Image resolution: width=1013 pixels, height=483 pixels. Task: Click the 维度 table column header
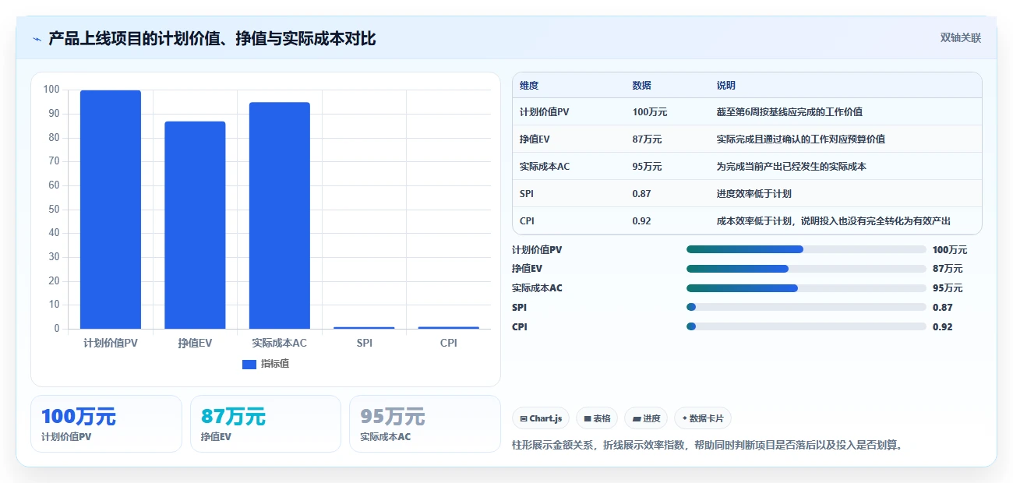[x=529, y=86]
